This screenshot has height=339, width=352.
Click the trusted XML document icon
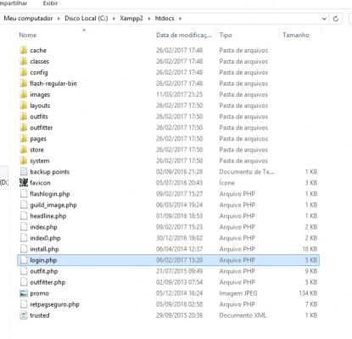point(24,315)
